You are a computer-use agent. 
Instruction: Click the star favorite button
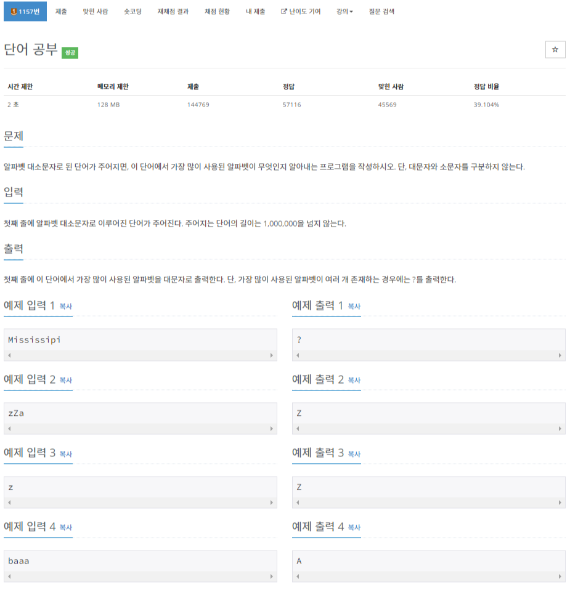pyautogui.click(x=555, y=49)
